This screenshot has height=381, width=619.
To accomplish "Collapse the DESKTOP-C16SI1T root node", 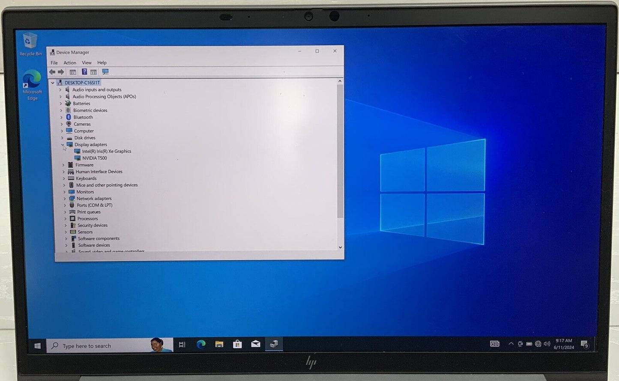I will pyautogui.click(x=53, y=83).
